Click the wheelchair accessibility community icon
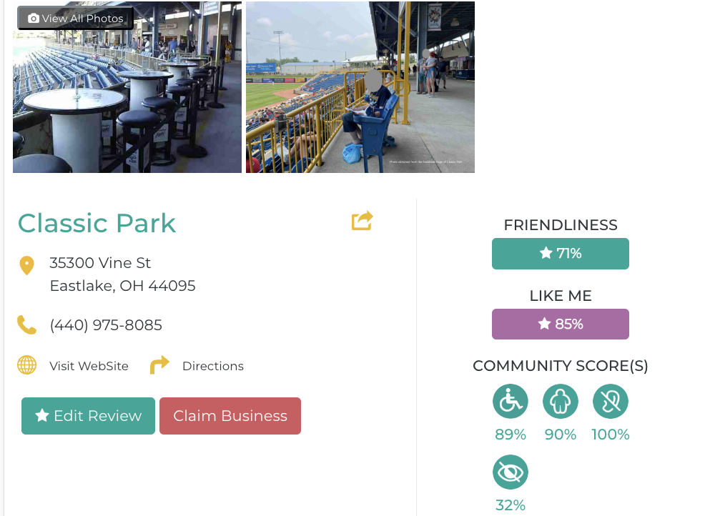Viewport: 705px width, 516px height. pos(511,402)
